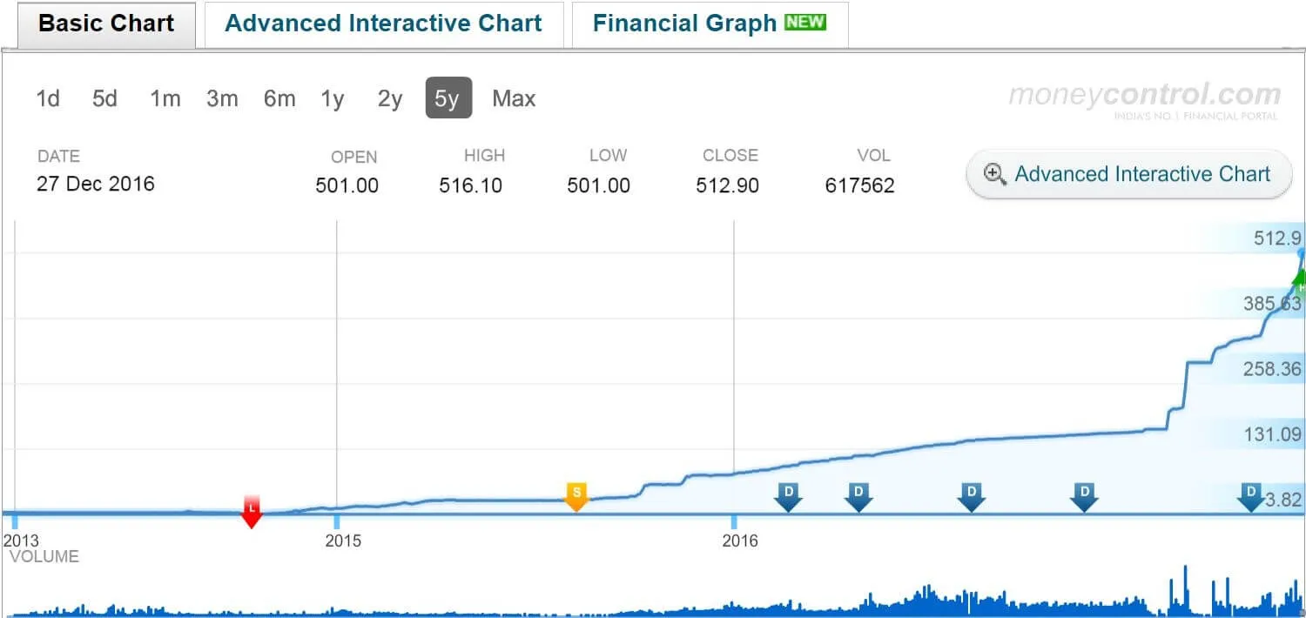
Task: Click the third D dividend marker
Action: (x=971, y=494)
